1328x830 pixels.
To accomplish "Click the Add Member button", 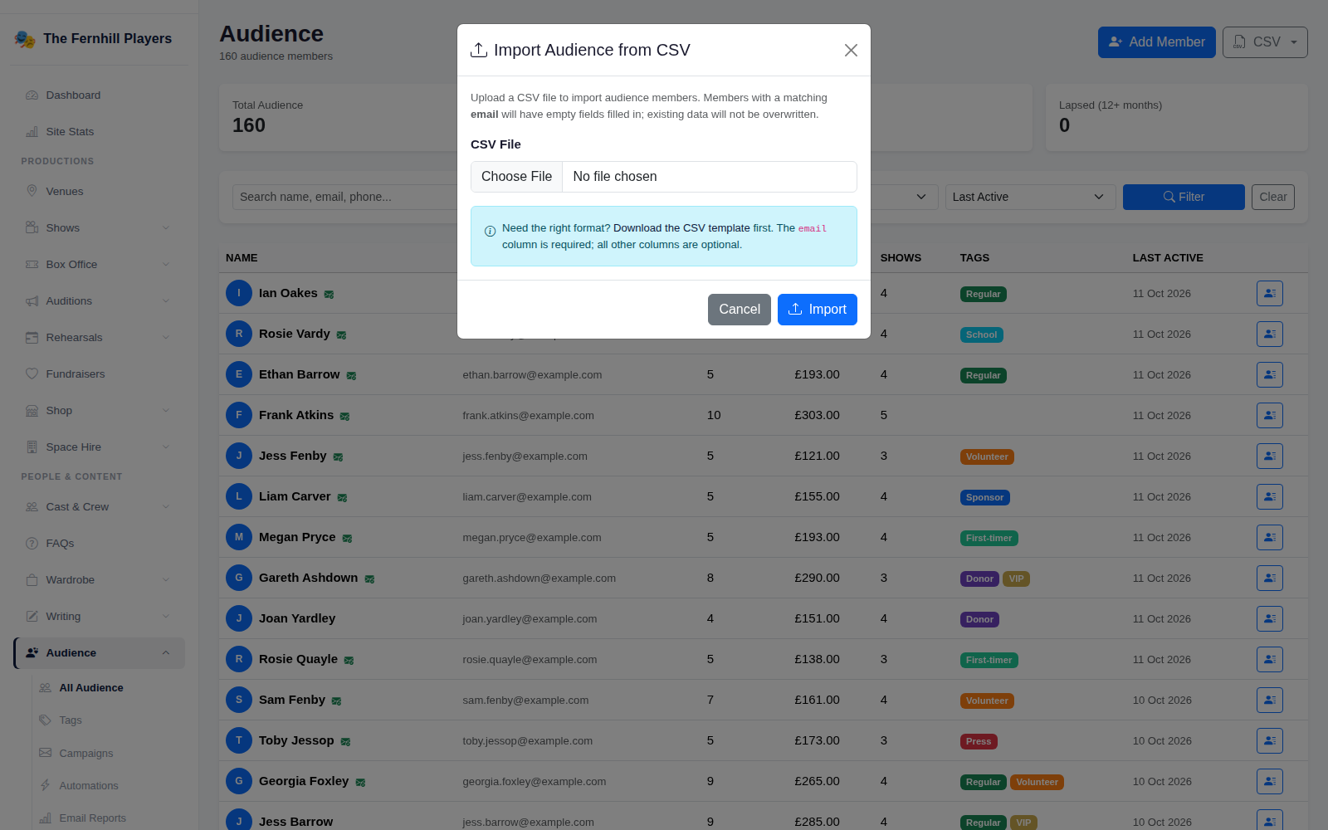I will coord(1157,42).
